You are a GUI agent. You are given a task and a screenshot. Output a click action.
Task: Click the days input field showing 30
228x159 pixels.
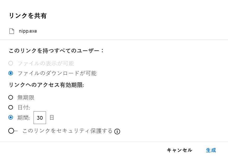coord(40,118)
